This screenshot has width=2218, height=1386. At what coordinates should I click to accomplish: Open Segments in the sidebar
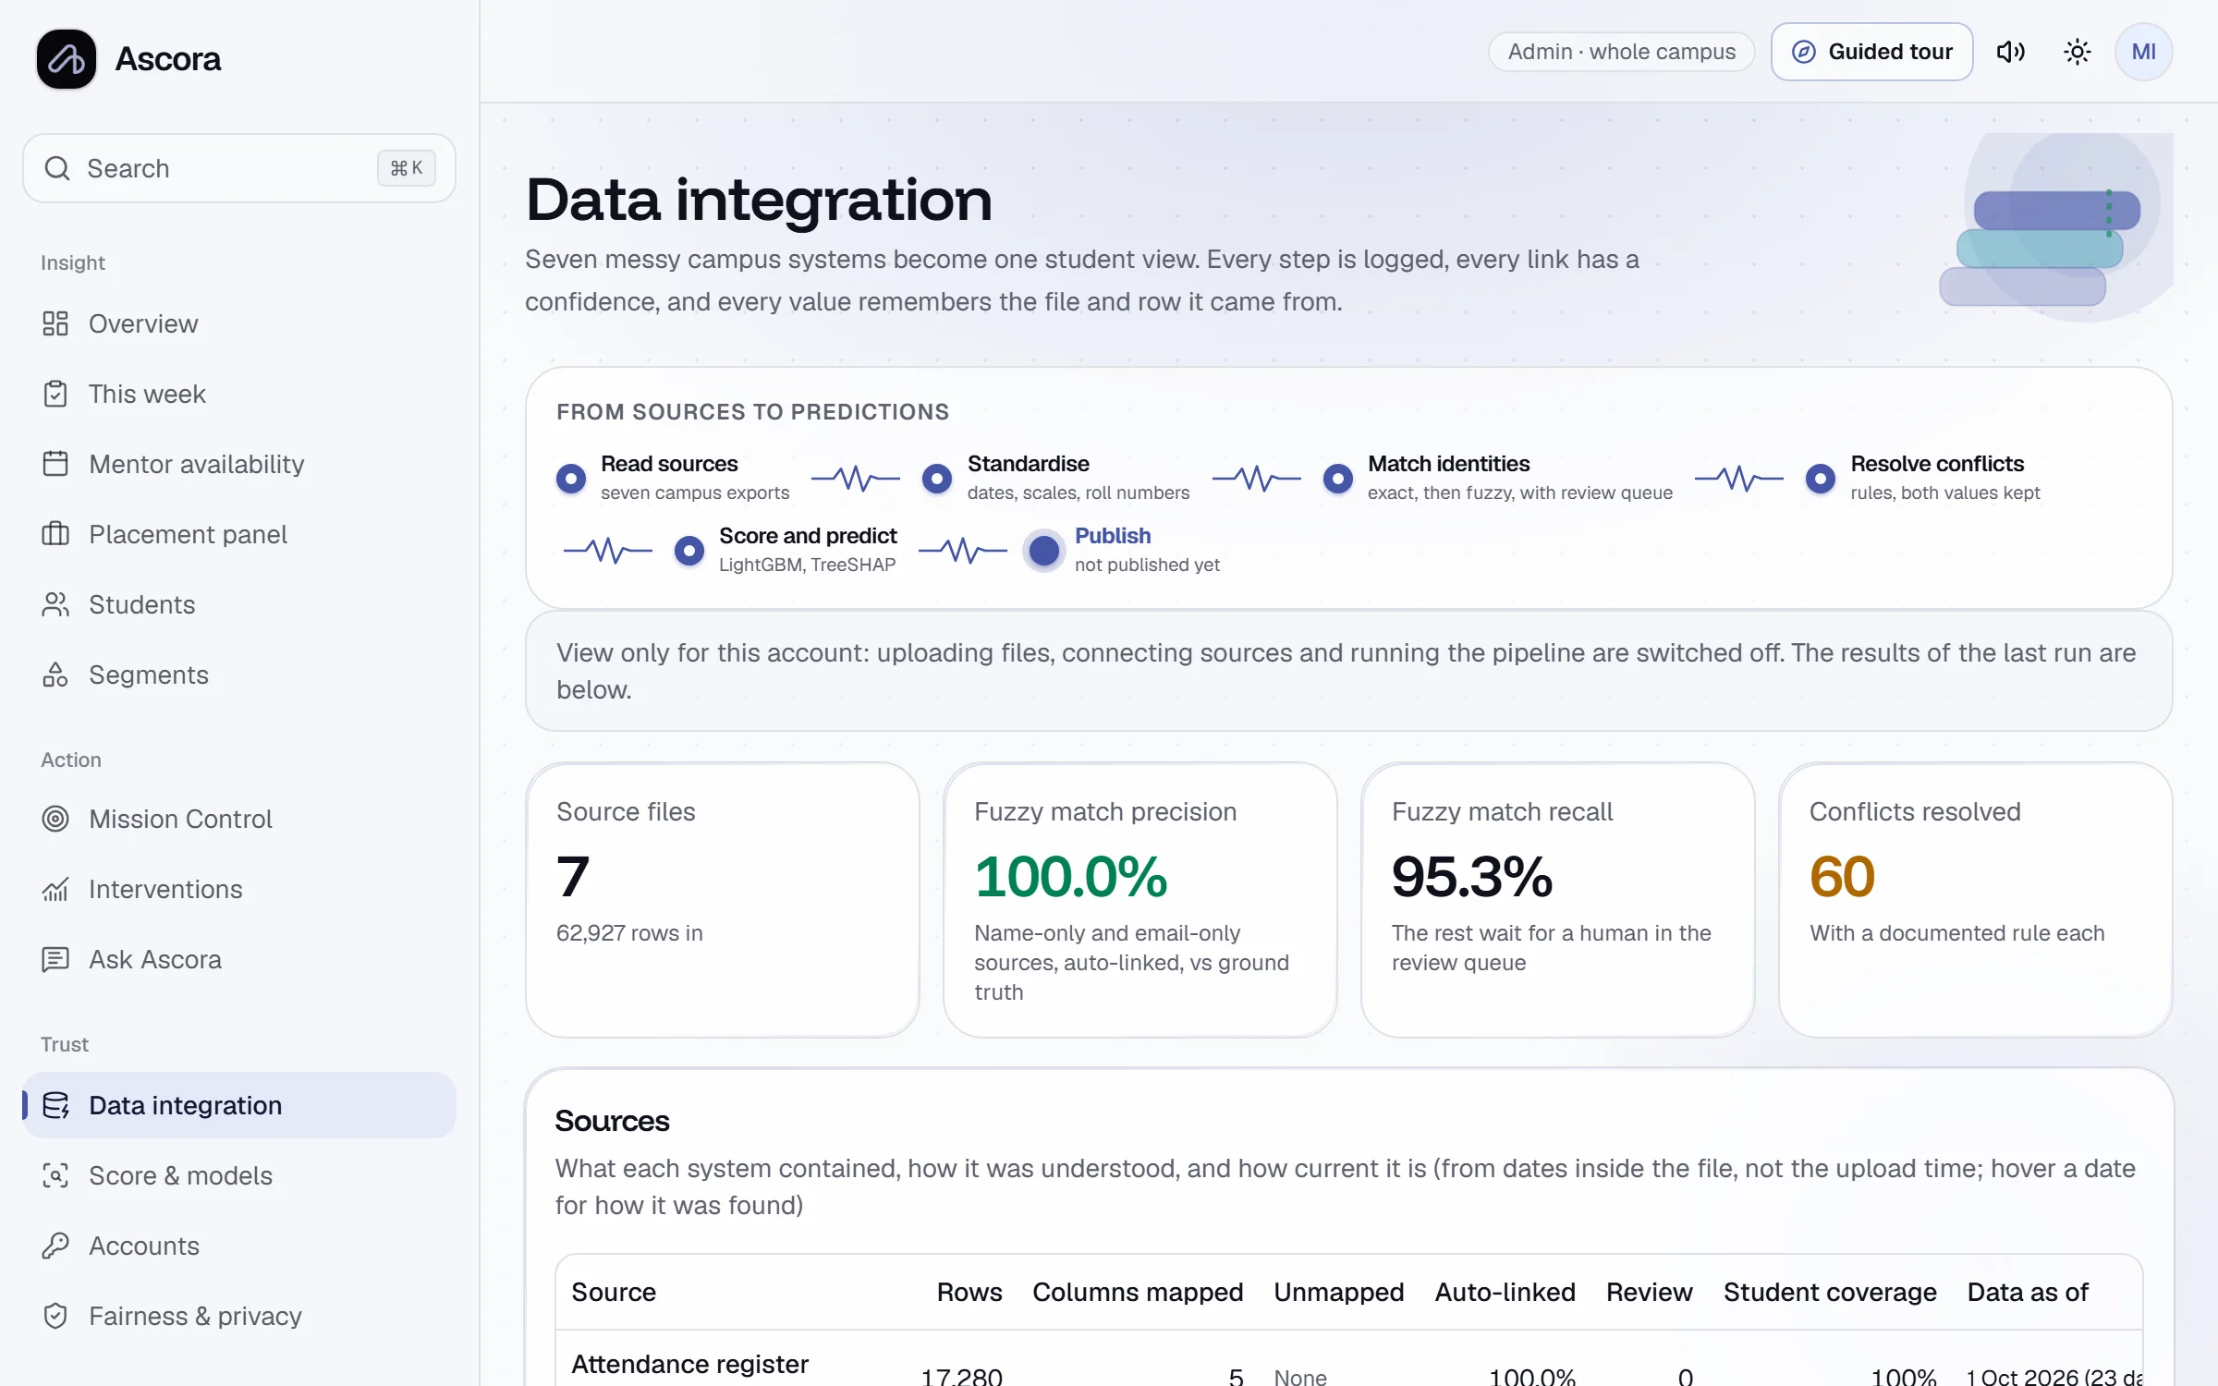click(239, 675)
